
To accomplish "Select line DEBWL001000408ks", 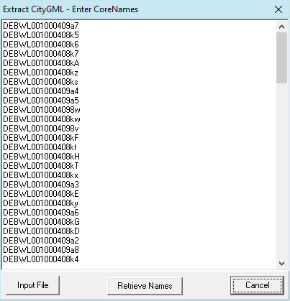I will (x=40, y=82).
